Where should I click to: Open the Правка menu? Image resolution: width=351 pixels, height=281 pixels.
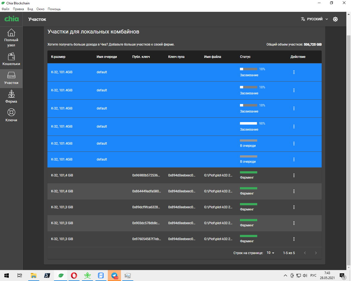(18, 9)
